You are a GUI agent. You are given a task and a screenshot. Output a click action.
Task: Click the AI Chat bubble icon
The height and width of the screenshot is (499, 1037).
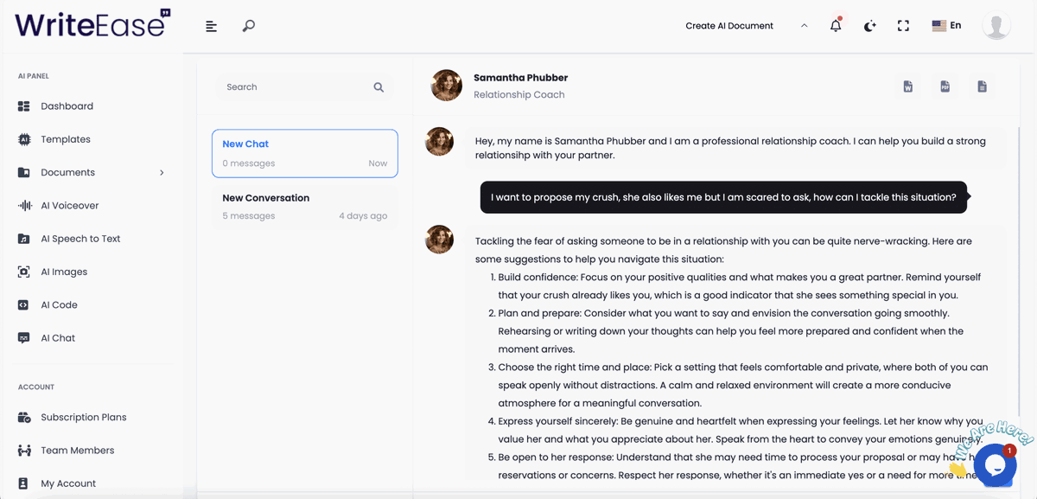pos(24,338)
